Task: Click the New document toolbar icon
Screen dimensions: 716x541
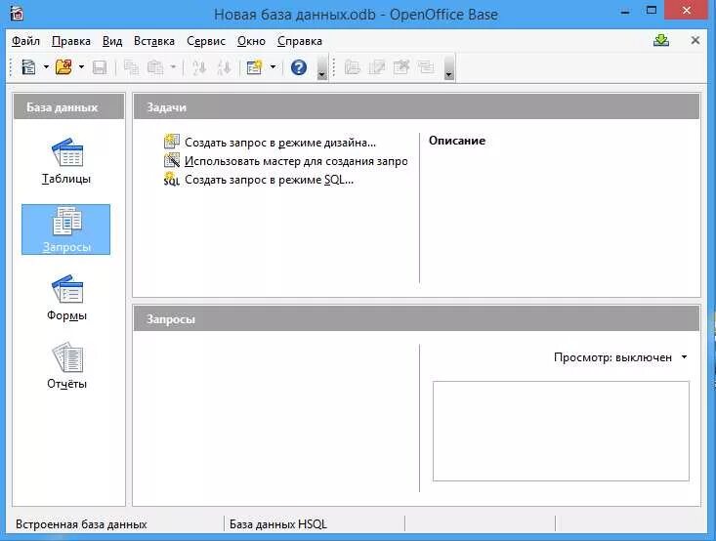Action: (28, 67)
